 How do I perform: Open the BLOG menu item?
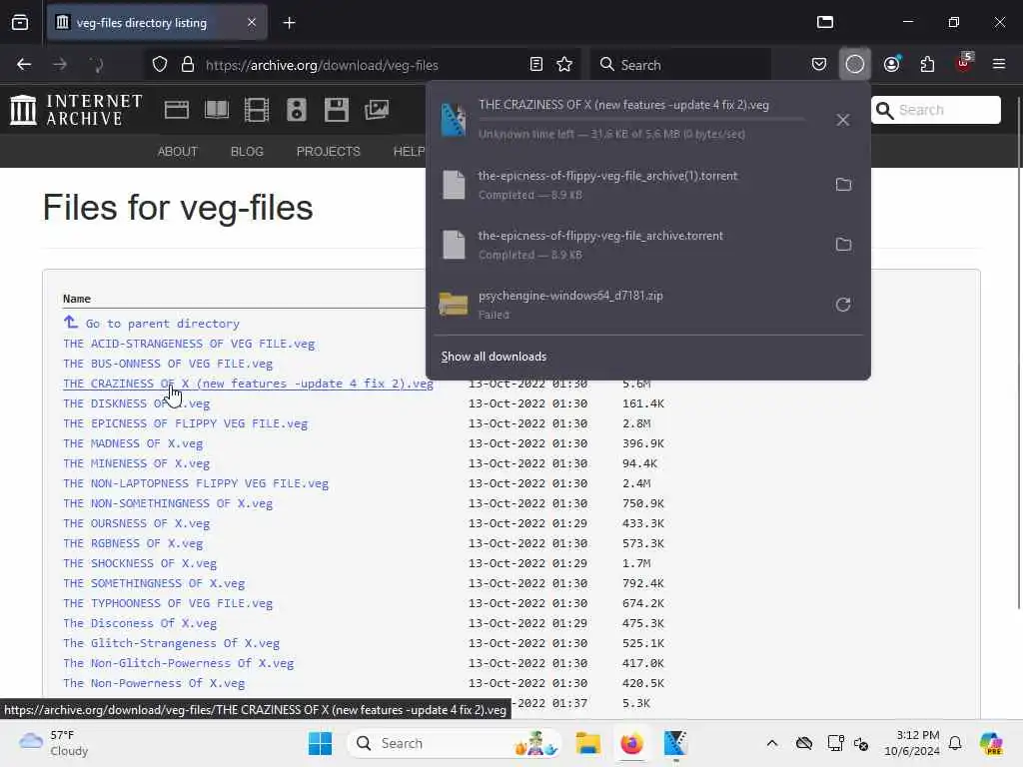point(247,152)
